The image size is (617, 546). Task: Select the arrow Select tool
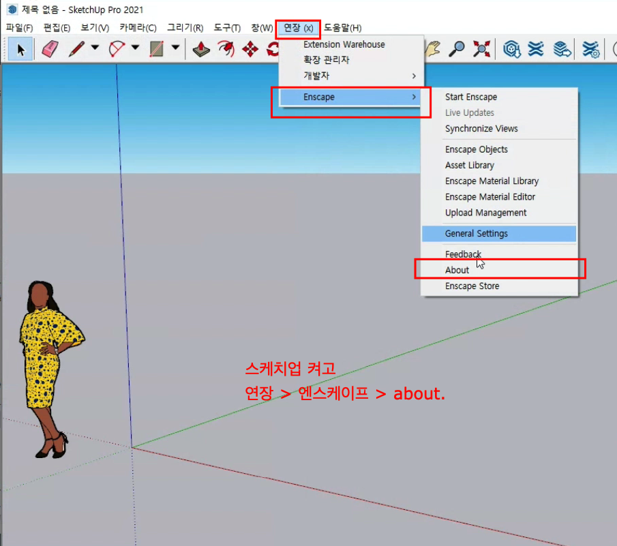(x=20, y=49)
